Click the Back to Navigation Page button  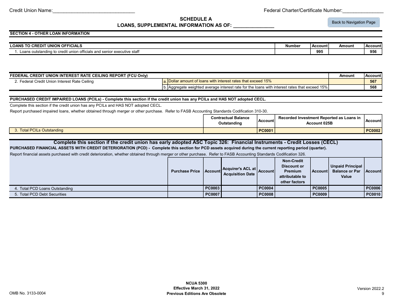[353, 22]
